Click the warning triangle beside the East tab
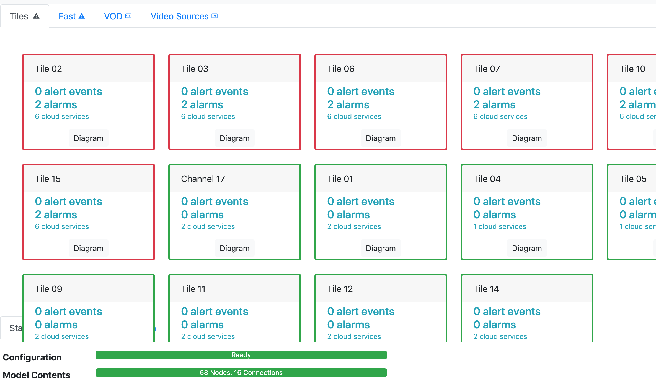 coord(82,16)
